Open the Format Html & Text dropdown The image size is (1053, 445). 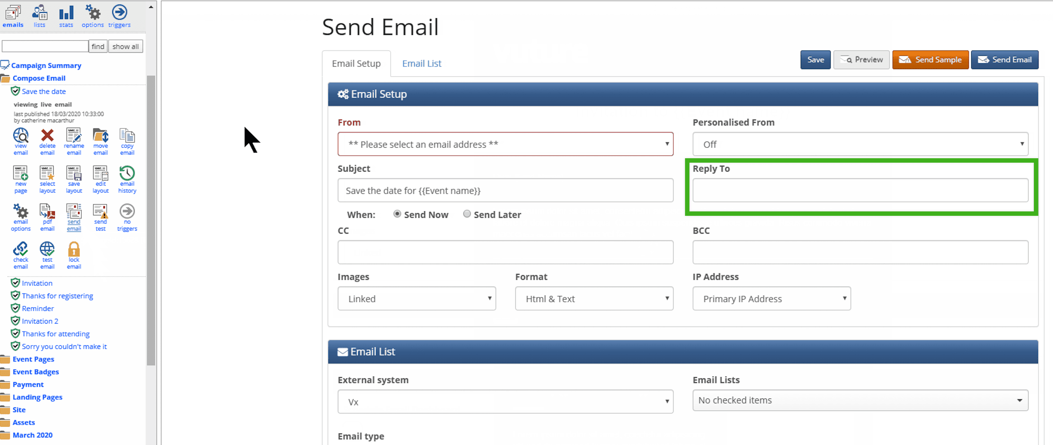594,298
